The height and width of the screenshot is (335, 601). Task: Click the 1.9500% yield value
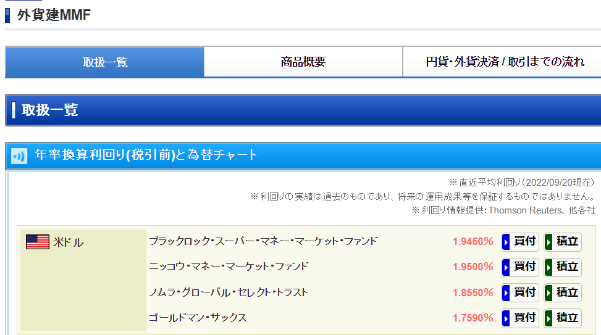click(473, 267)
